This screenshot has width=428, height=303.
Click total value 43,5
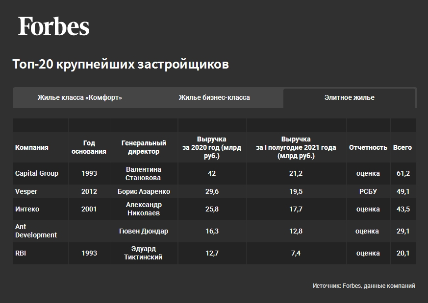click(403, 210)
